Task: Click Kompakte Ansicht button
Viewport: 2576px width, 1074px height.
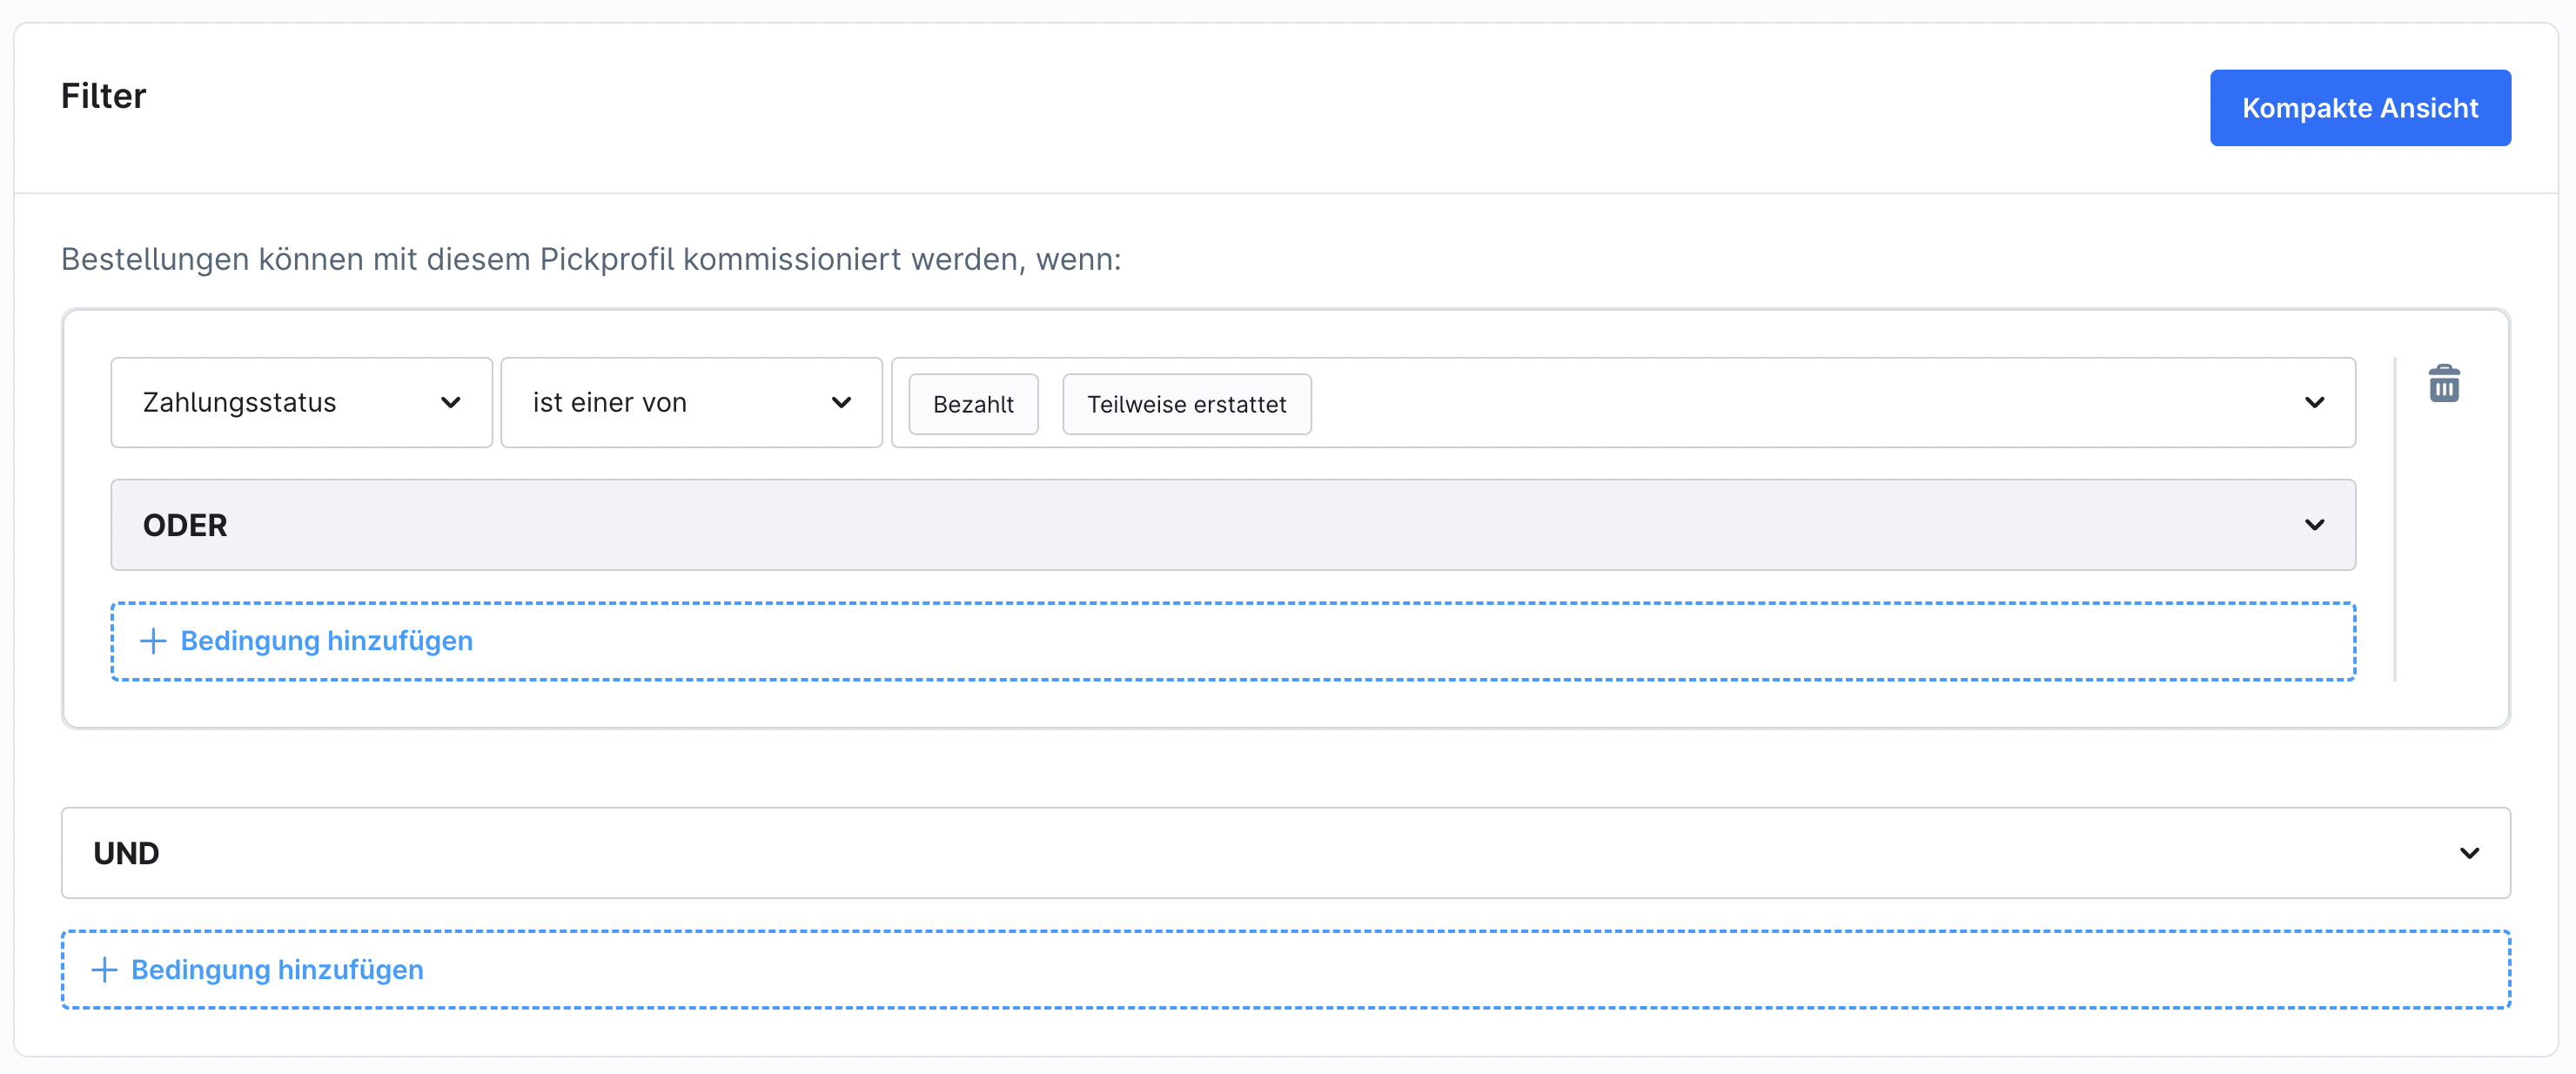Action: (2359, 108)
